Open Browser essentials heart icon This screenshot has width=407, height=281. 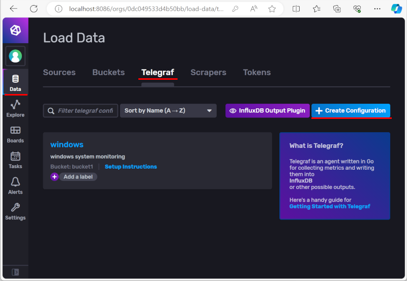point(357,9)
